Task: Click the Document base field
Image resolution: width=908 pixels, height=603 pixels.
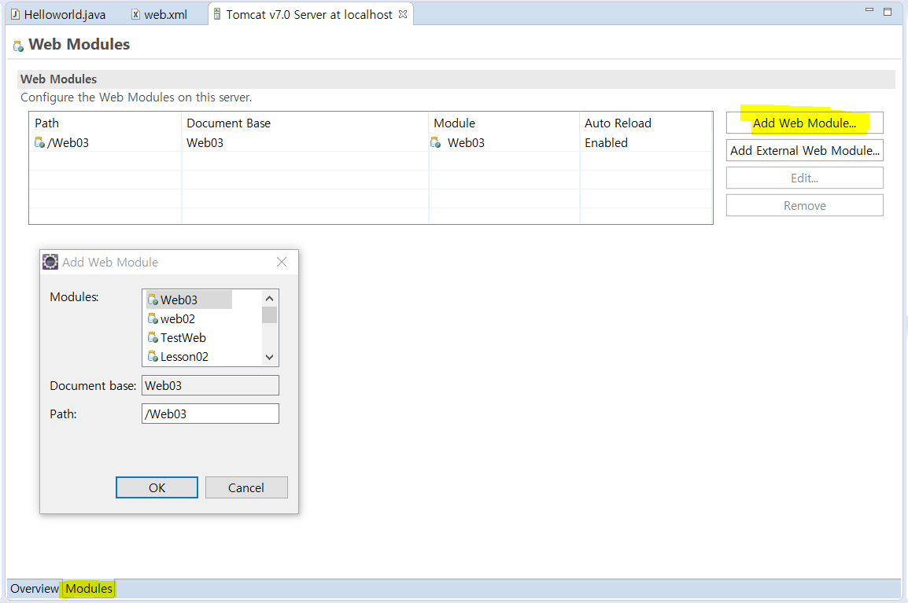Action: point(210,385)
